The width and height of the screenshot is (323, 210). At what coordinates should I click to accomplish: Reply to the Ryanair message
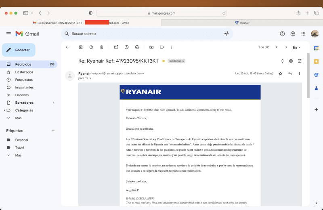pos(290,73)
